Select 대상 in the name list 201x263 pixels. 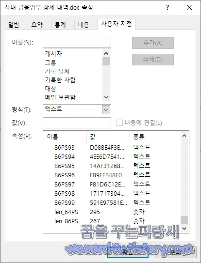point(73,89)
